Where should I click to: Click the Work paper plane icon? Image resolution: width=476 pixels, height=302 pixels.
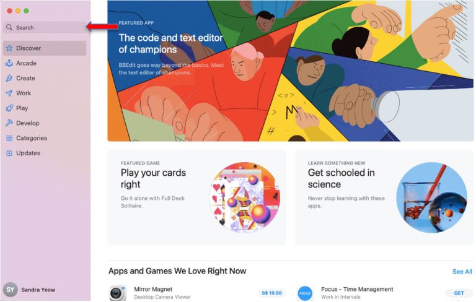pos(9,93)
